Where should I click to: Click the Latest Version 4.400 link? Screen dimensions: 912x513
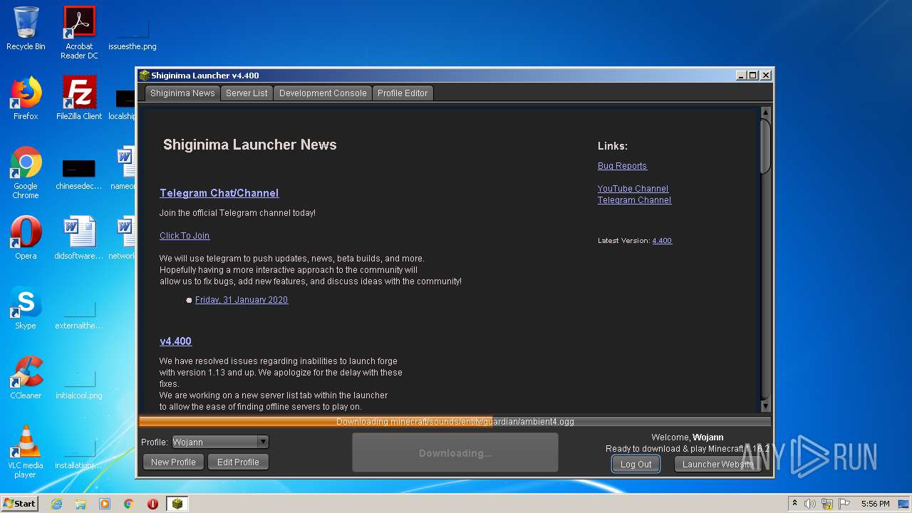pos(662,241)
